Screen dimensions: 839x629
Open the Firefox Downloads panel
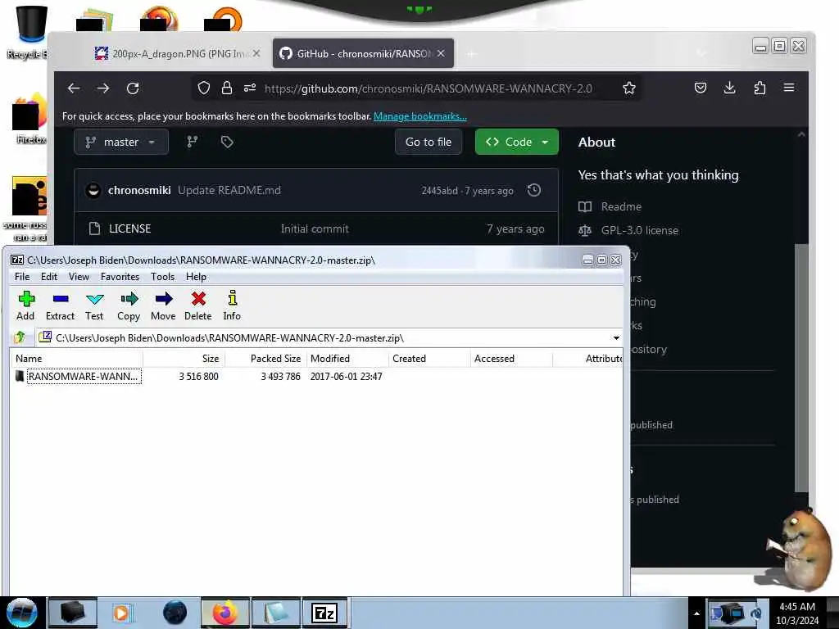[x=730, y=88]
